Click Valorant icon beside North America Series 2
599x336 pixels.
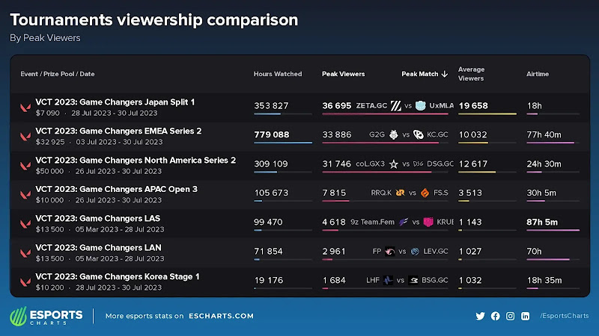pos(25,166)
